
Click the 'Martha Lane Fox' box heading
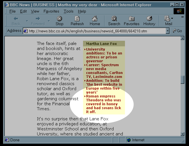101,44
